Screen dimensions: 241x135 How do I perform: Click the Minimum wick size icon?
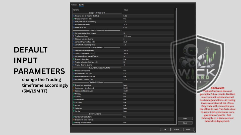[x=74, y=39]
